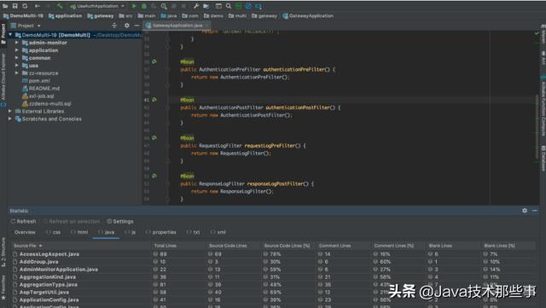This screenshot has width=546, height=308.
Task: Click the scroll-from-source icon in Project panel
Action: 114,26
